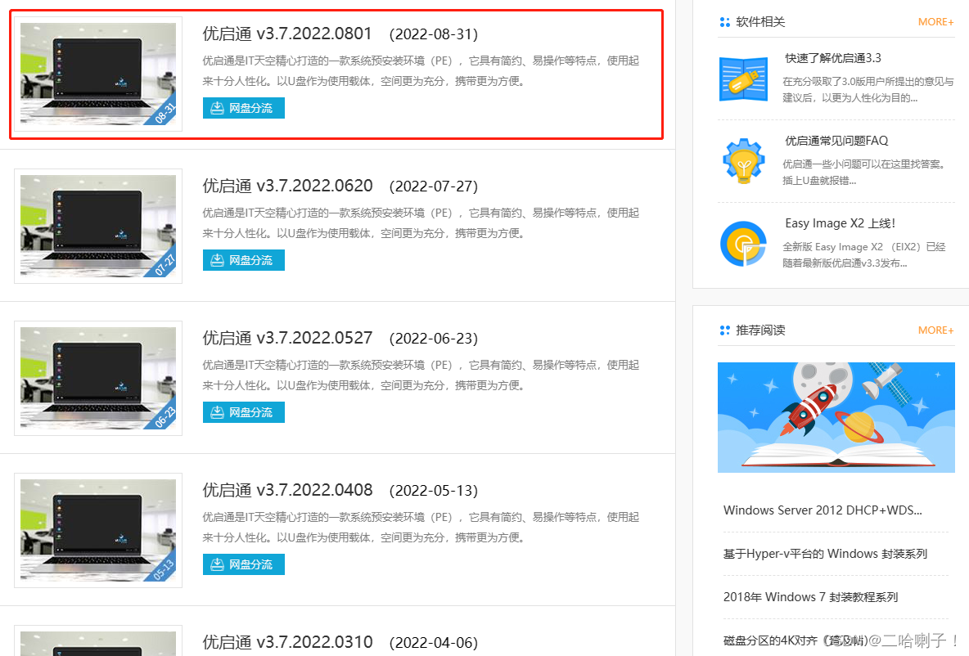The height and width of the screenshot is (656, 969).
Task: Click the 软件相关 section heading
Action: tap(760, 21)
